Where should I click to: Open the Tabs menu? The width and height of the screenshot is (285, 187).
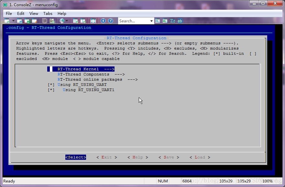click(x=48, y=14)
